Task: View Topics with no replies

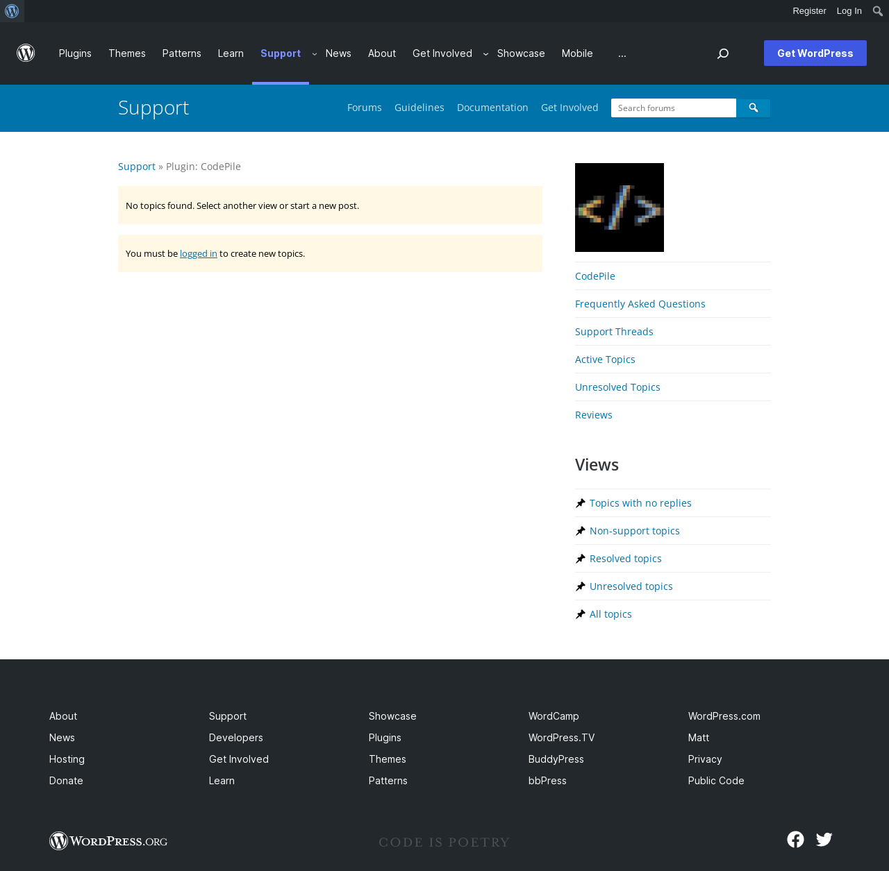Action: click(640, 503)
